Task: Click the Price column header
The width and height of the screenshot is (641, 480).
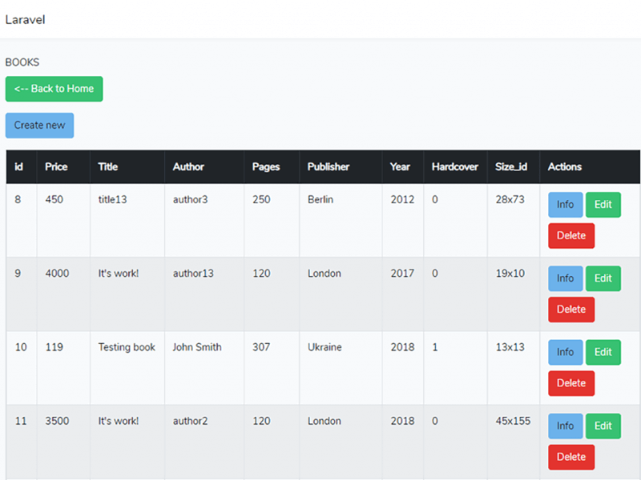Action: click(56, 167)
